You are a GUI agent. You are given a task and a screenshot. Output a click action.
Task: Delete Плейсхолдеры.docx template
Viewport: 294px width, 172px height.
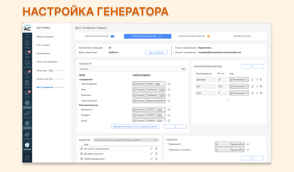coord(156,159)
